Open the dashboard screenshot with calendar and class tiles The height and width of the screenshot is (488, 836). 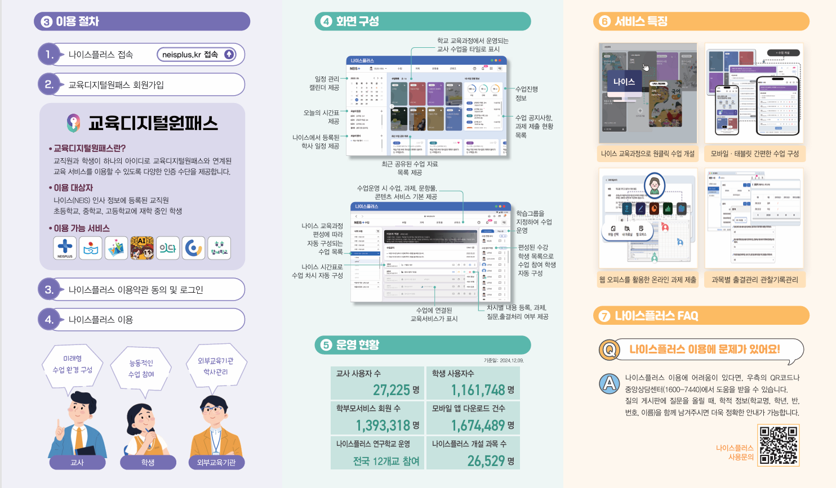click(426, 106)
